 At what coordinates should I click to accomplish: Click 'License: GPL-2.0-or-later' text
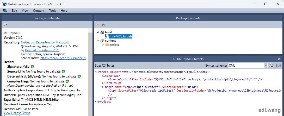[21, 109]
